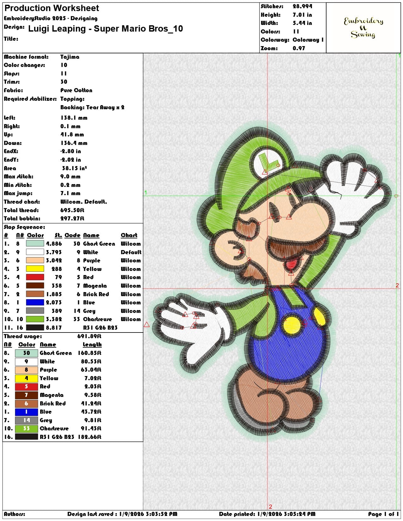Click the 'Code' column header in Stop Sequence
The height and width of the screenshot is (521, 403).
click(72, 235)
